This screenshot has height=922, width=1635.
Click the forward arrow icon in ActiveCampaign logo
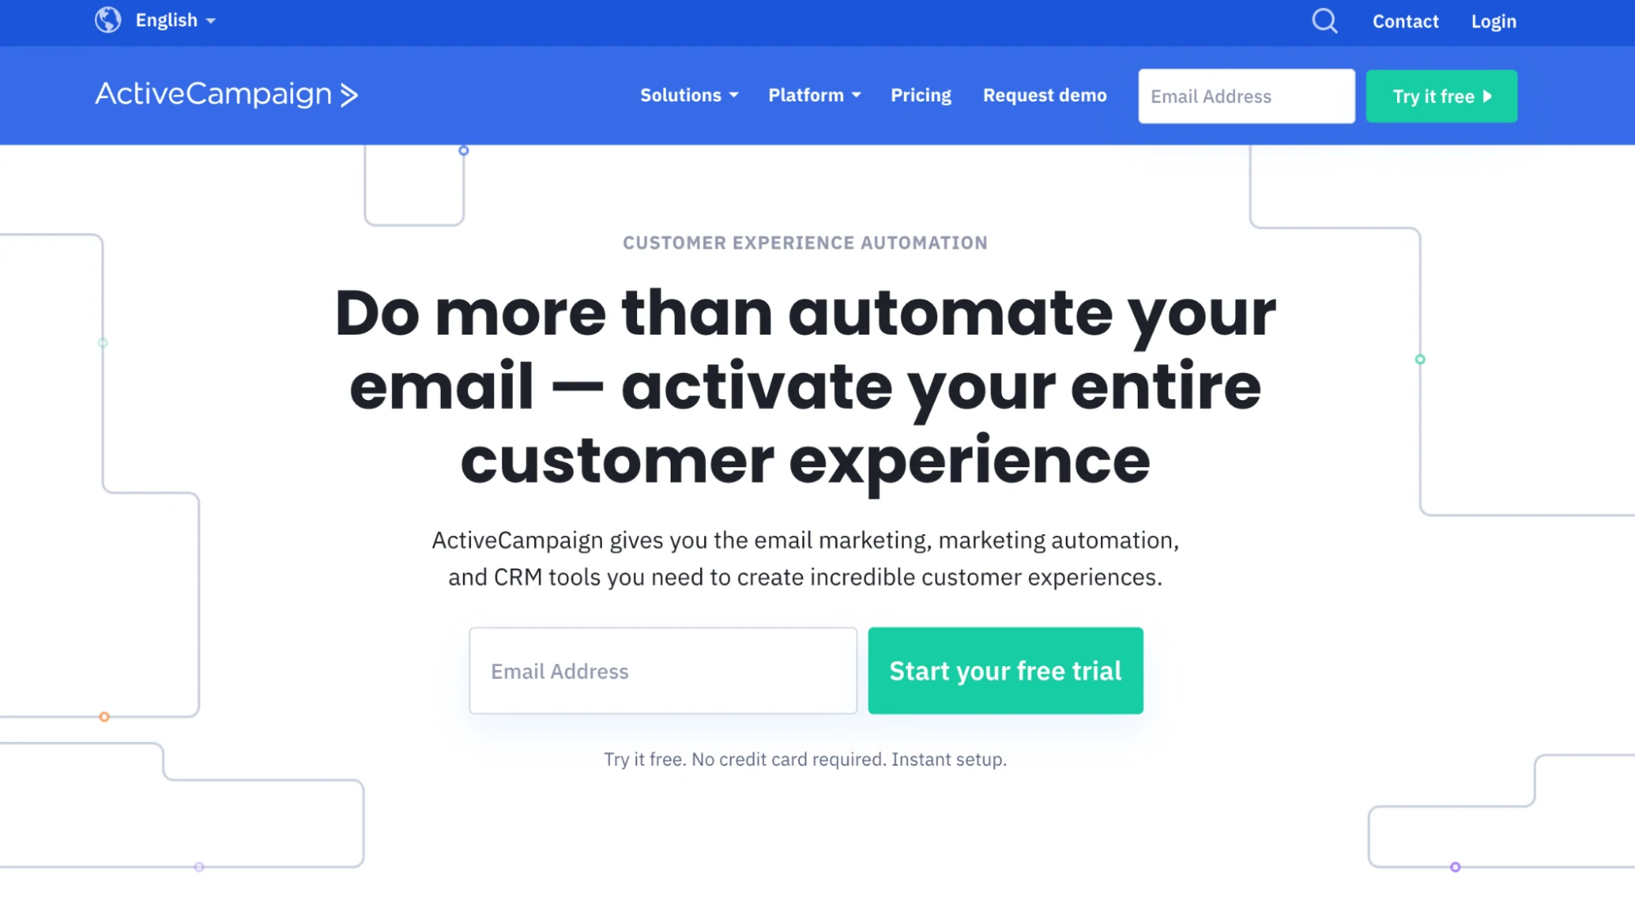(x=350, y=96)
